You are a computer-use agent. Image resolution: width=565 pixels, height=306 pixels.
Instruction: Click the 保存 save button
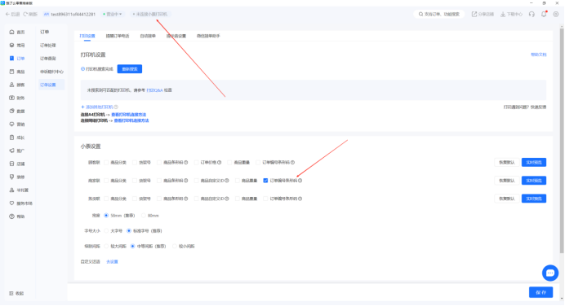point(541,293)
